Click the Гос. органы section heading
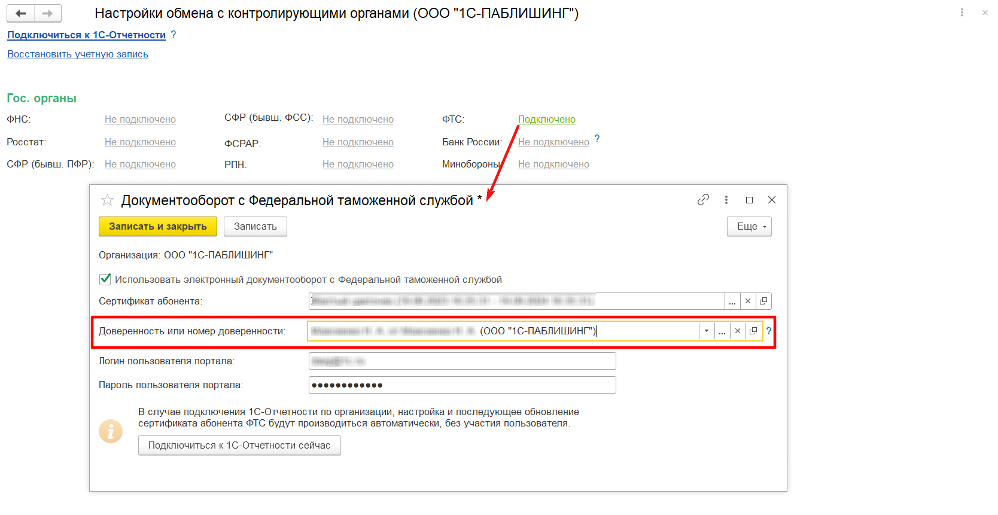 point(42,98)
